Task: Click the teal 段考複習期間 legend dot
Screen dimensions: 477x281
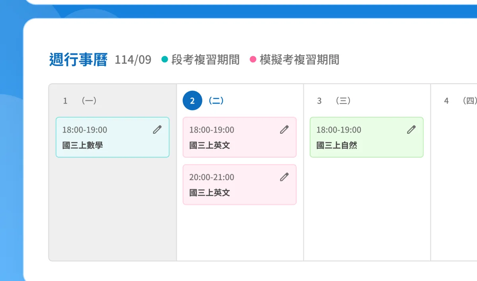Action: pos(165,60)
